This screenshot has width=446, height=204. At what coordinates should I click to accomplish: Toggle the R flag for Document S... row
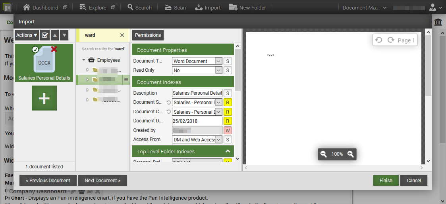coord(228,103)
